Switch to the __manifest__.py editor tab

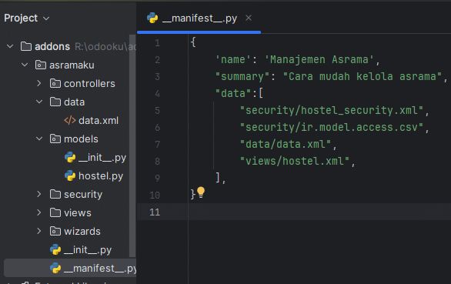[x=199, y=18]
